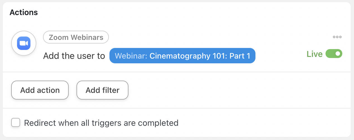Check Redirect when all triggers are completed
Image resolution: width=354 pixels, height=140 pixels.
(x=16, y=123)
